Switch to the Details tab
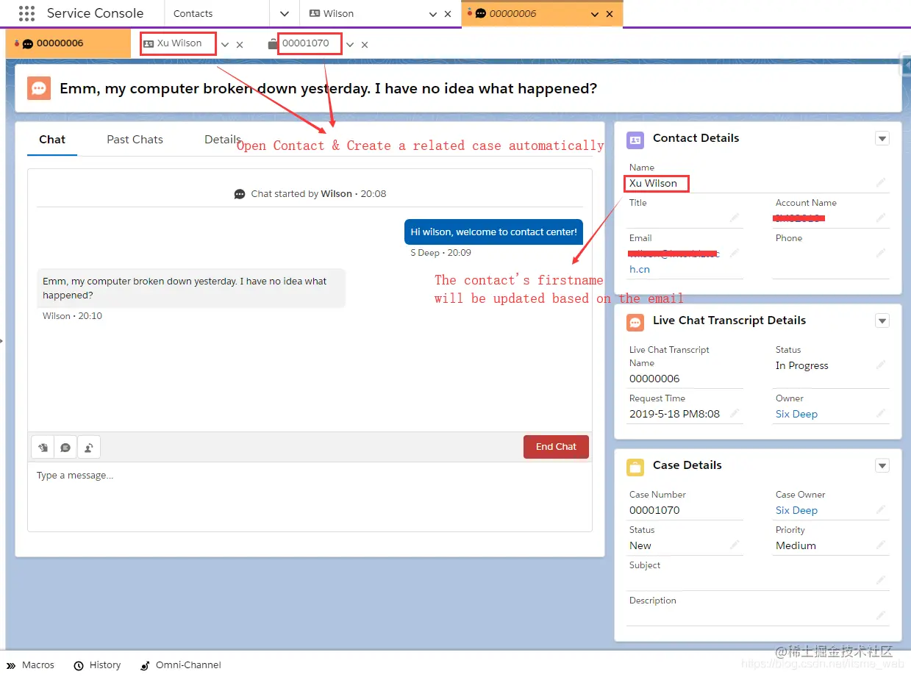911x677 pixels. tap(223, 140)
